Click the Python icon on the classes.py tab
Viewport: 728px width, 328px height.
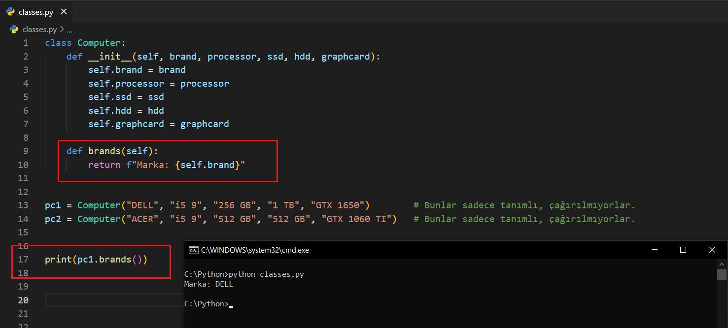(10, 12)
